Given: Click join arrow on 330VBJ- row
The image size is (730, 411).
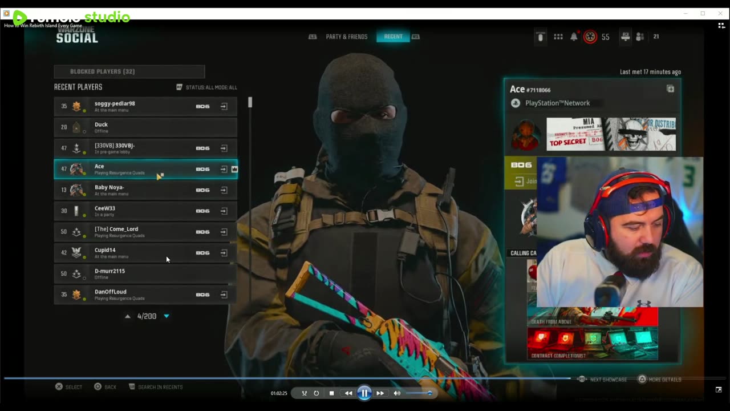Looking at the screenshot, I should click(x=224, y=148).
